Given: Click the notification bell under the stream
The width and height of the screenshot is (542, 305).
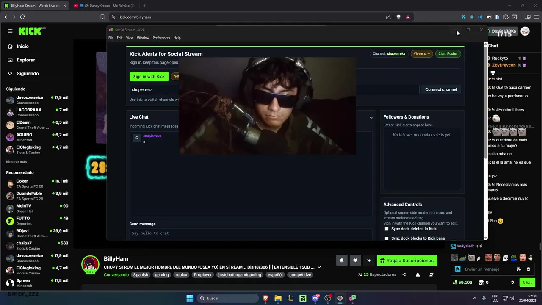Looking at the screenshot, I should pos(342,261).
